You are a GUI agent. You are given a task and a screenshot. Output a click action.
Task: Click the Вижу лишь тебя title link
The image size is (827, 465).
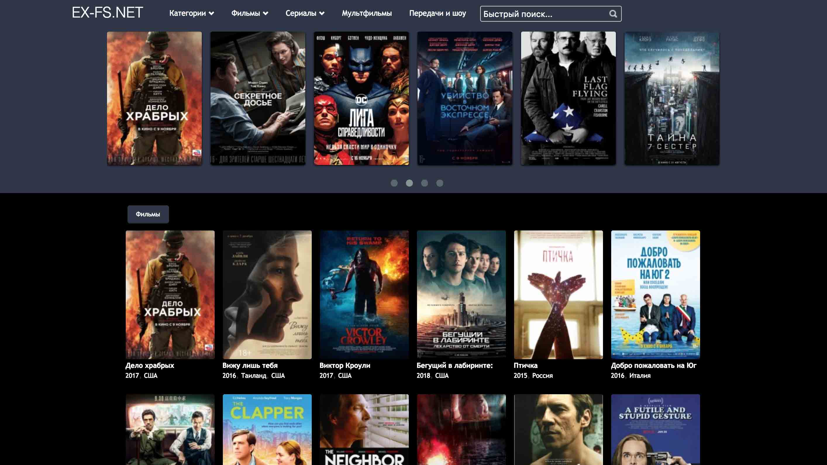250,366
